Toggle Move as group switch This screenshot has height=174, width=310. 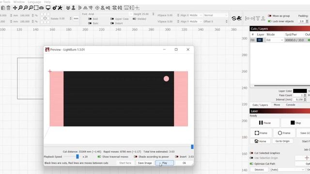(270, 16)
